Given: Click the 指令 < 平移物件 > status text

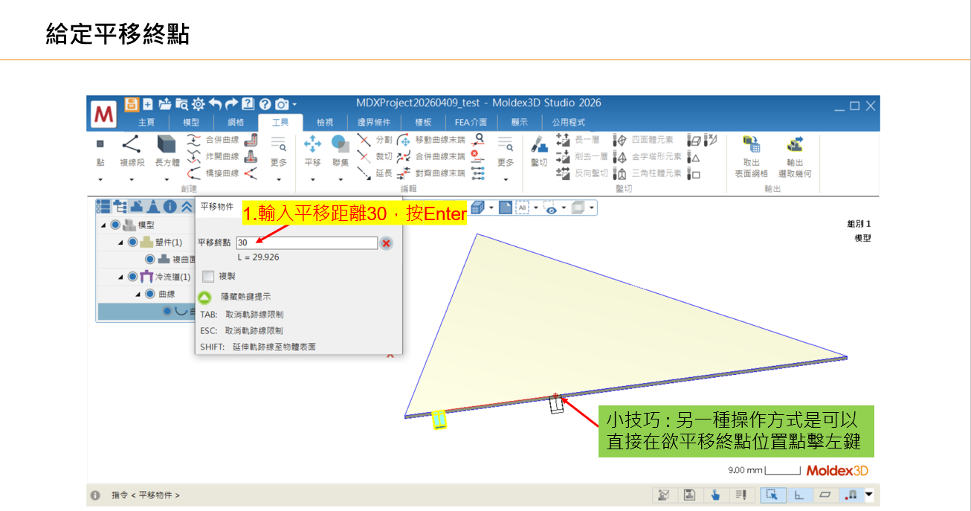Looking at the screenshot, I should click(146, 495).
